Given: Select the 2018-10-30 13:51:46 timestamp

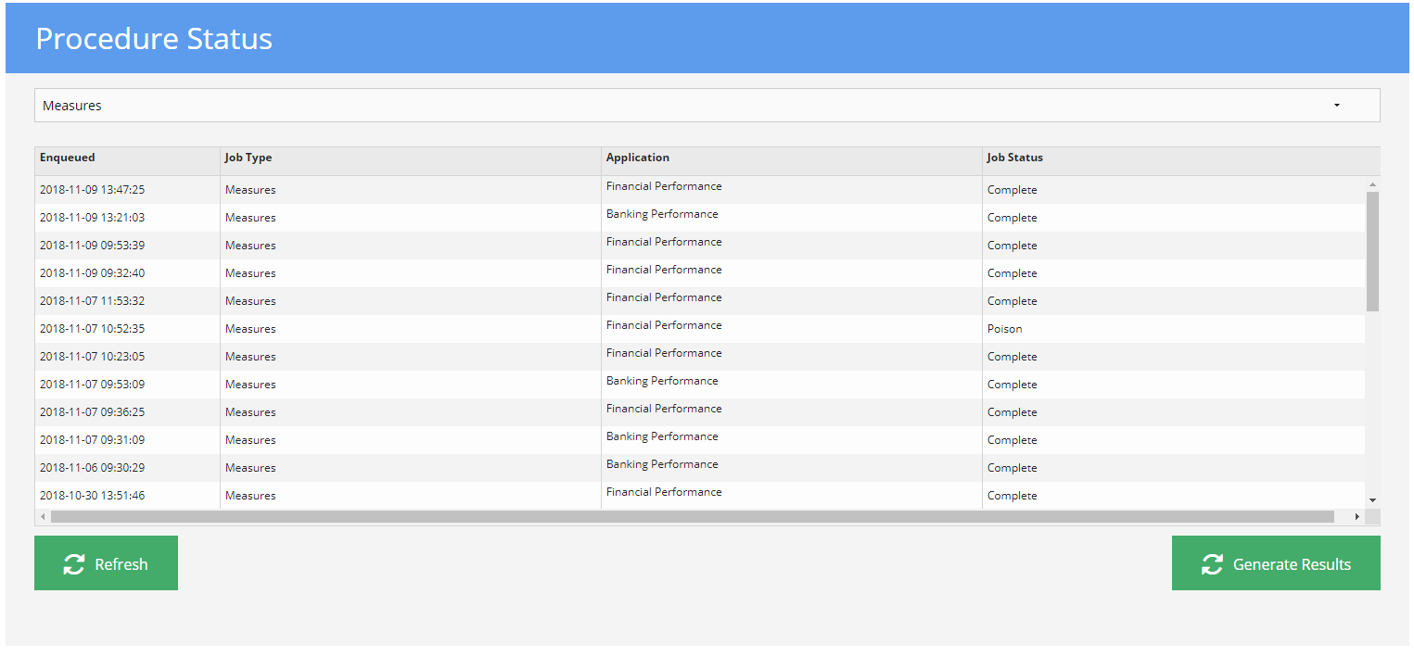Looking at the screenshot, I should coord(92,496).
